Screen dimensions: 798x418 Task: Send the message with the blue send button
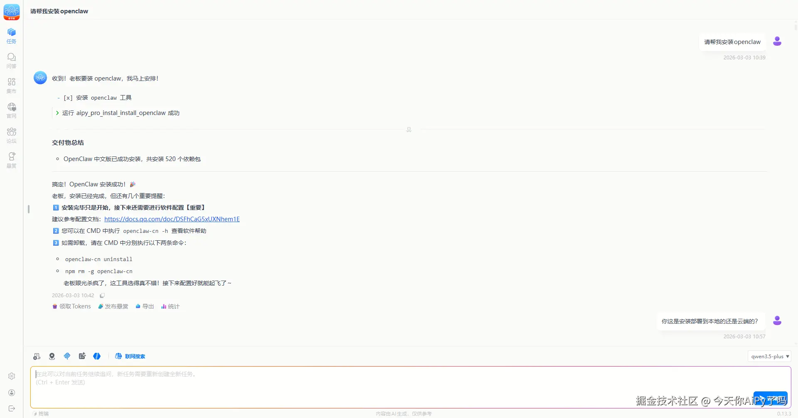point(770,398)
